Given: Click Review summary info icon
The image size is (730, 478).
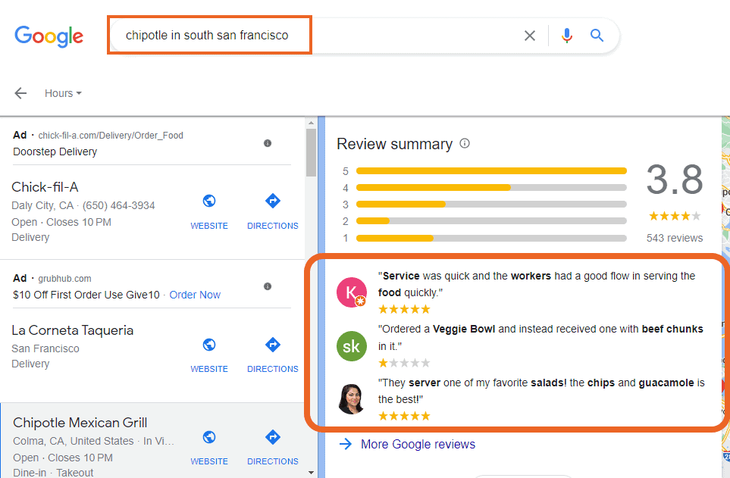Looking at the screenshot, I should 465,143.
